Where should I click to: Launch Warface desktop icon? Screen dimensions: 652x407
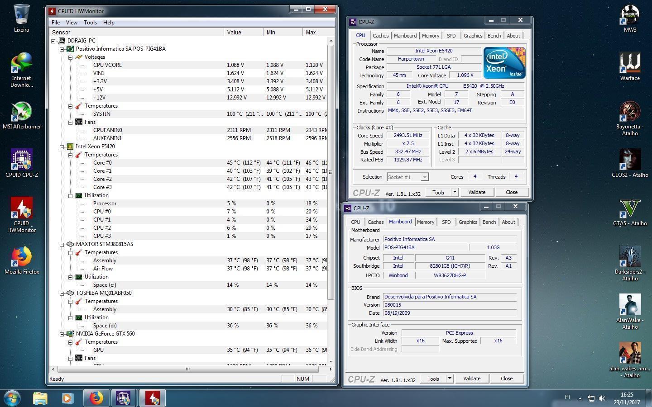click(x=630, y=66)
